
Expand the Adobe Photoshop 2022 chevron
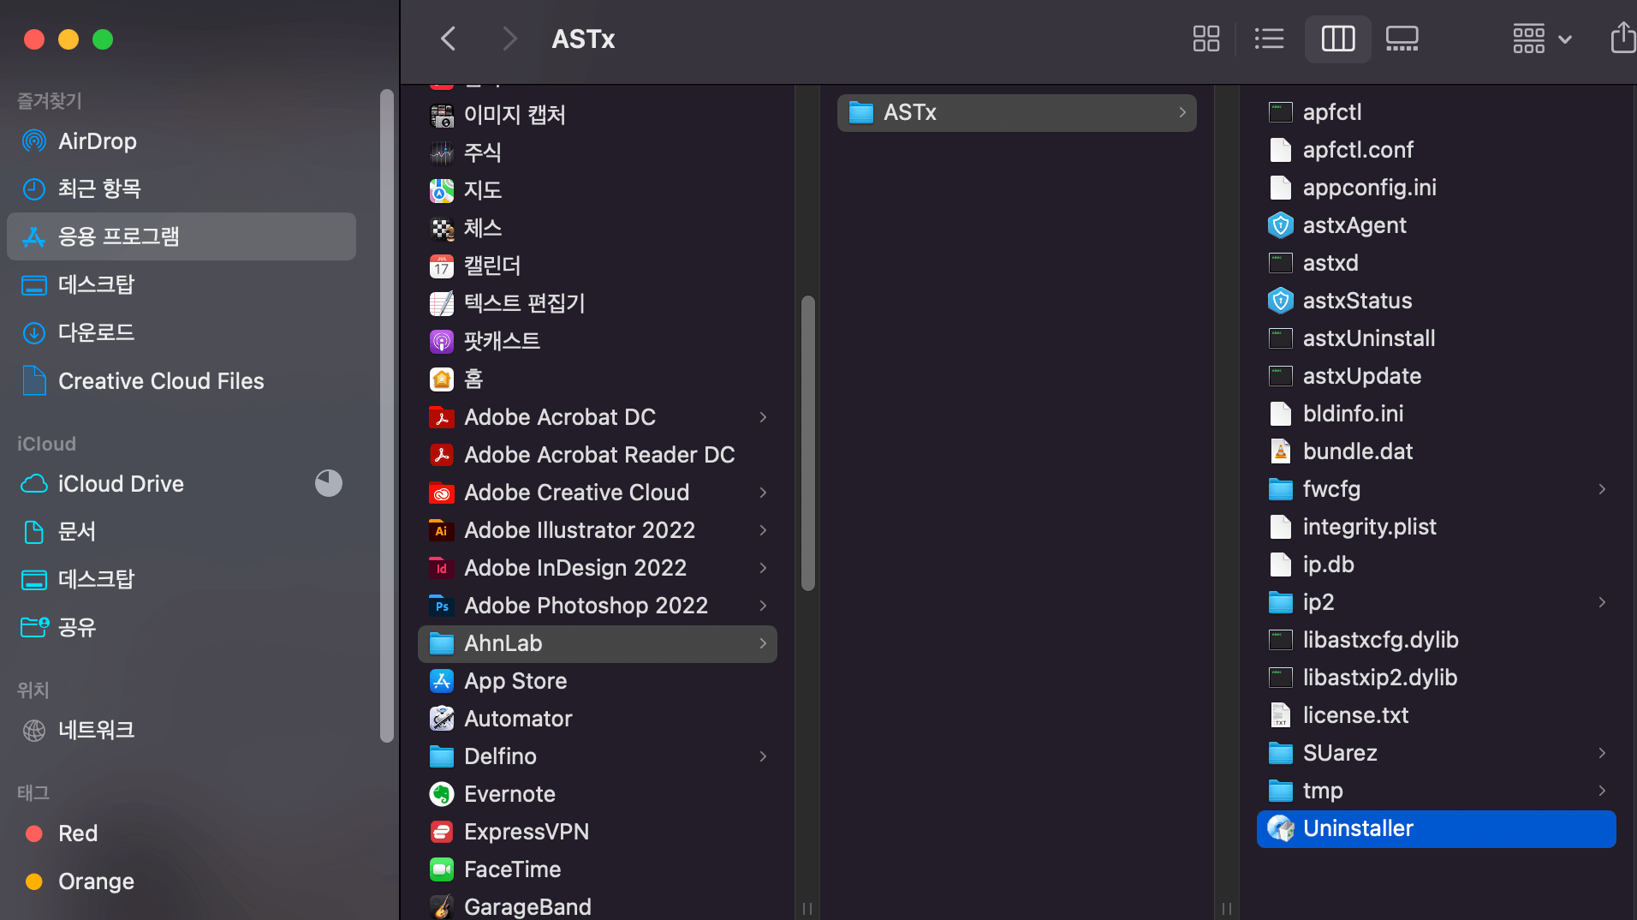pyautogui.click(x=763, y=606)
